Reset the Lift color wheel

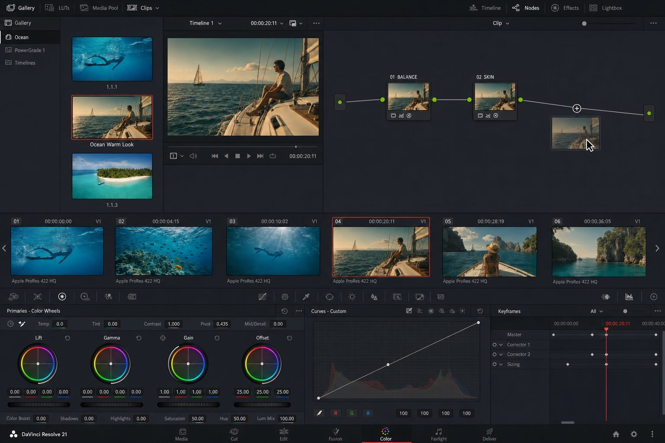[68, 338]
